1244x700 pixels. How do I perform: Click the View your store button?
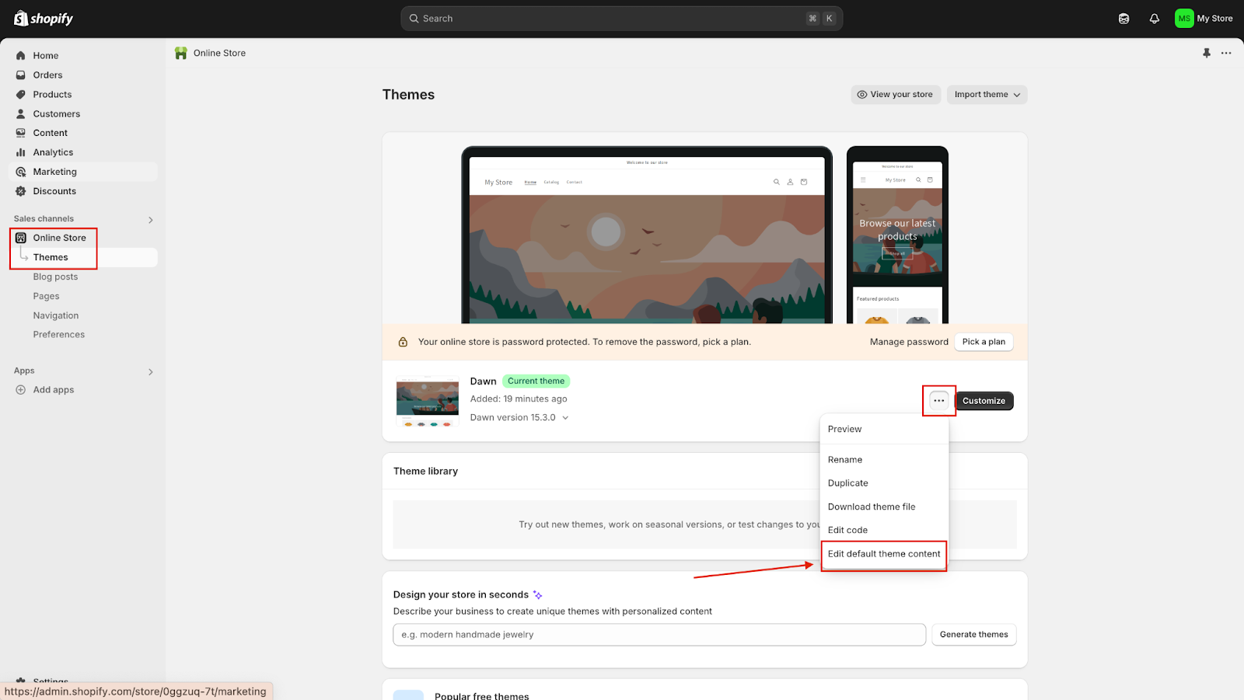pyautogui.click(x=896, y=95)
